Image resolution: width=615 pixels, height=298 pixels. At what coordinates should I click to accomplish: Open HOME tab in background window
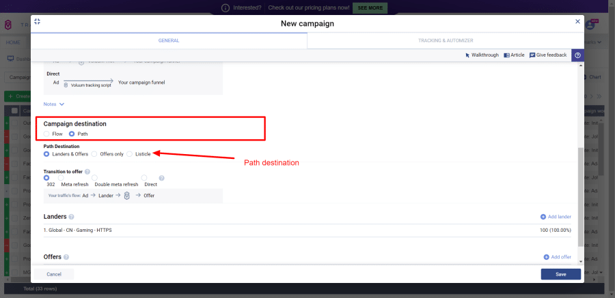13,42
